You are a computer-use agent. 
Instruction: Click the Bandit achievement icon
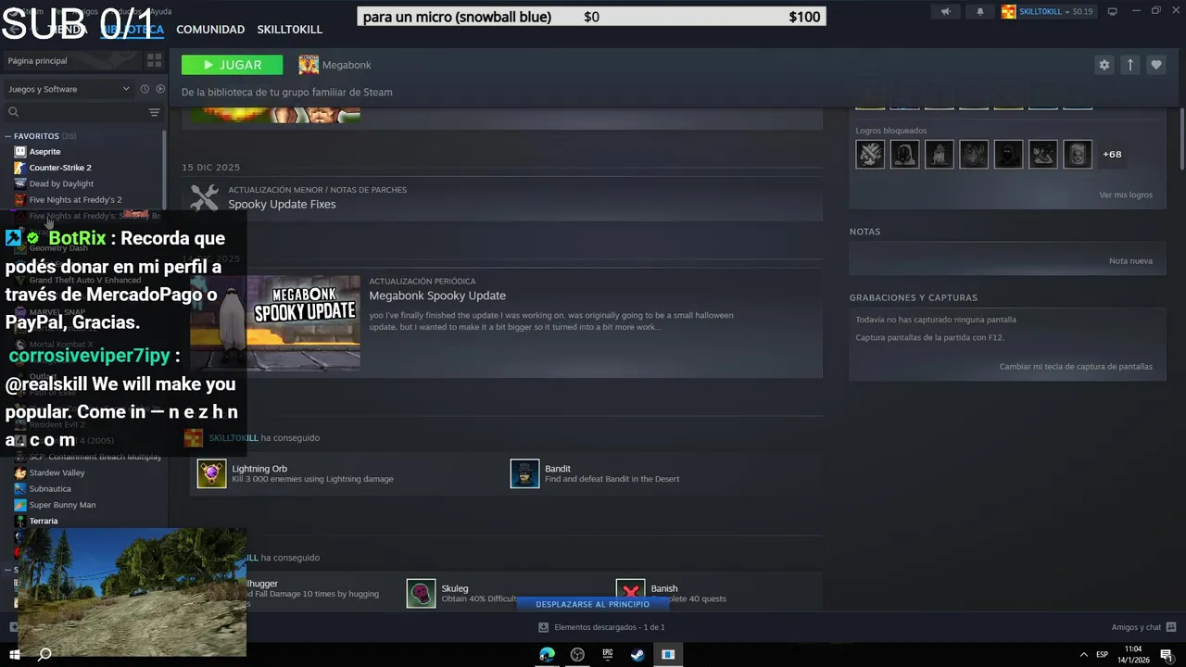pos(524,473)
